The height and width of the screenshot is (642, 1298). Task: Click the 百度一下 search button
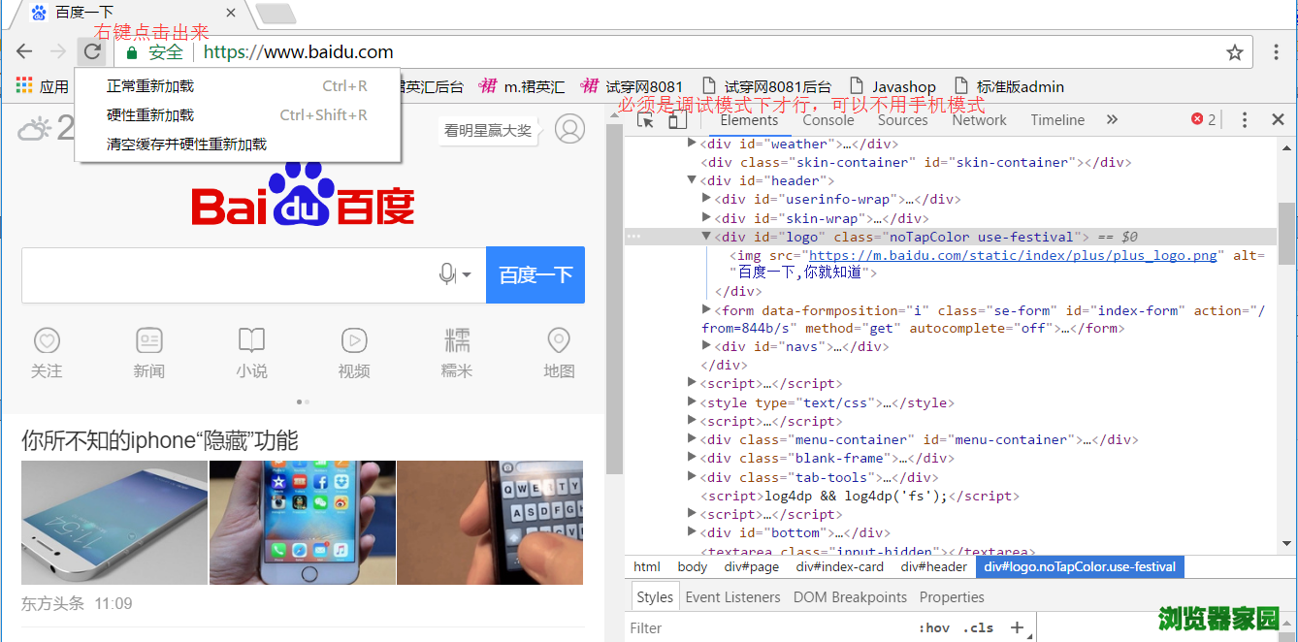535,274
